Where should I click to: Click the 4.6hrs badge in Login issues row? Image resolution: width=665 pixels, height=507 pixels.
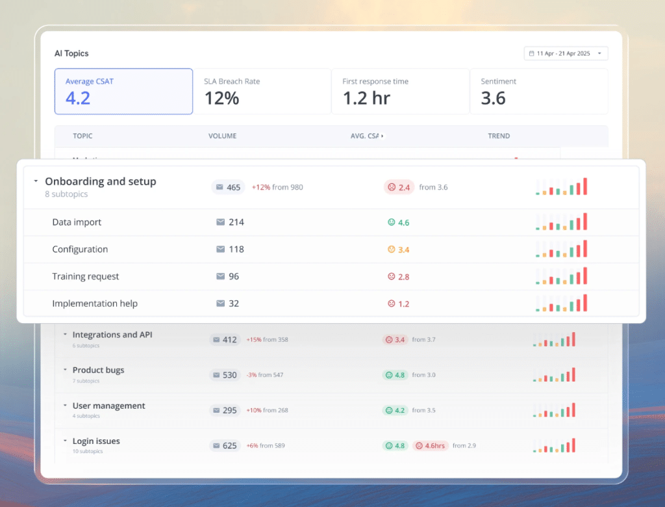tap(431, 446)
